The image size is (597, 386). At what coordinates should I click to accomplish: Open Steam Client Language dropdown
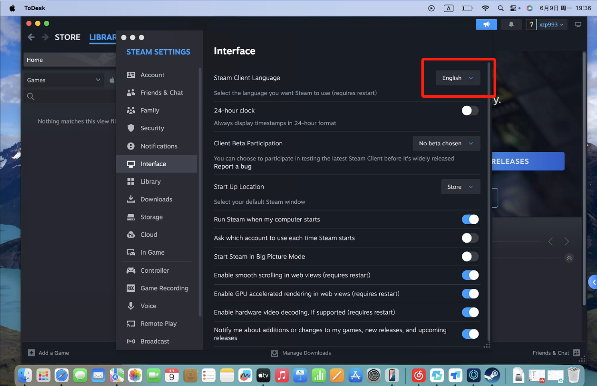coord(458,78)
